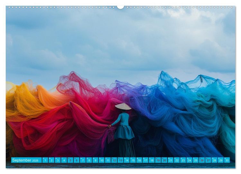Click day 26 on the date row
This screenshot has width=241, height=174.
[201, 160]
